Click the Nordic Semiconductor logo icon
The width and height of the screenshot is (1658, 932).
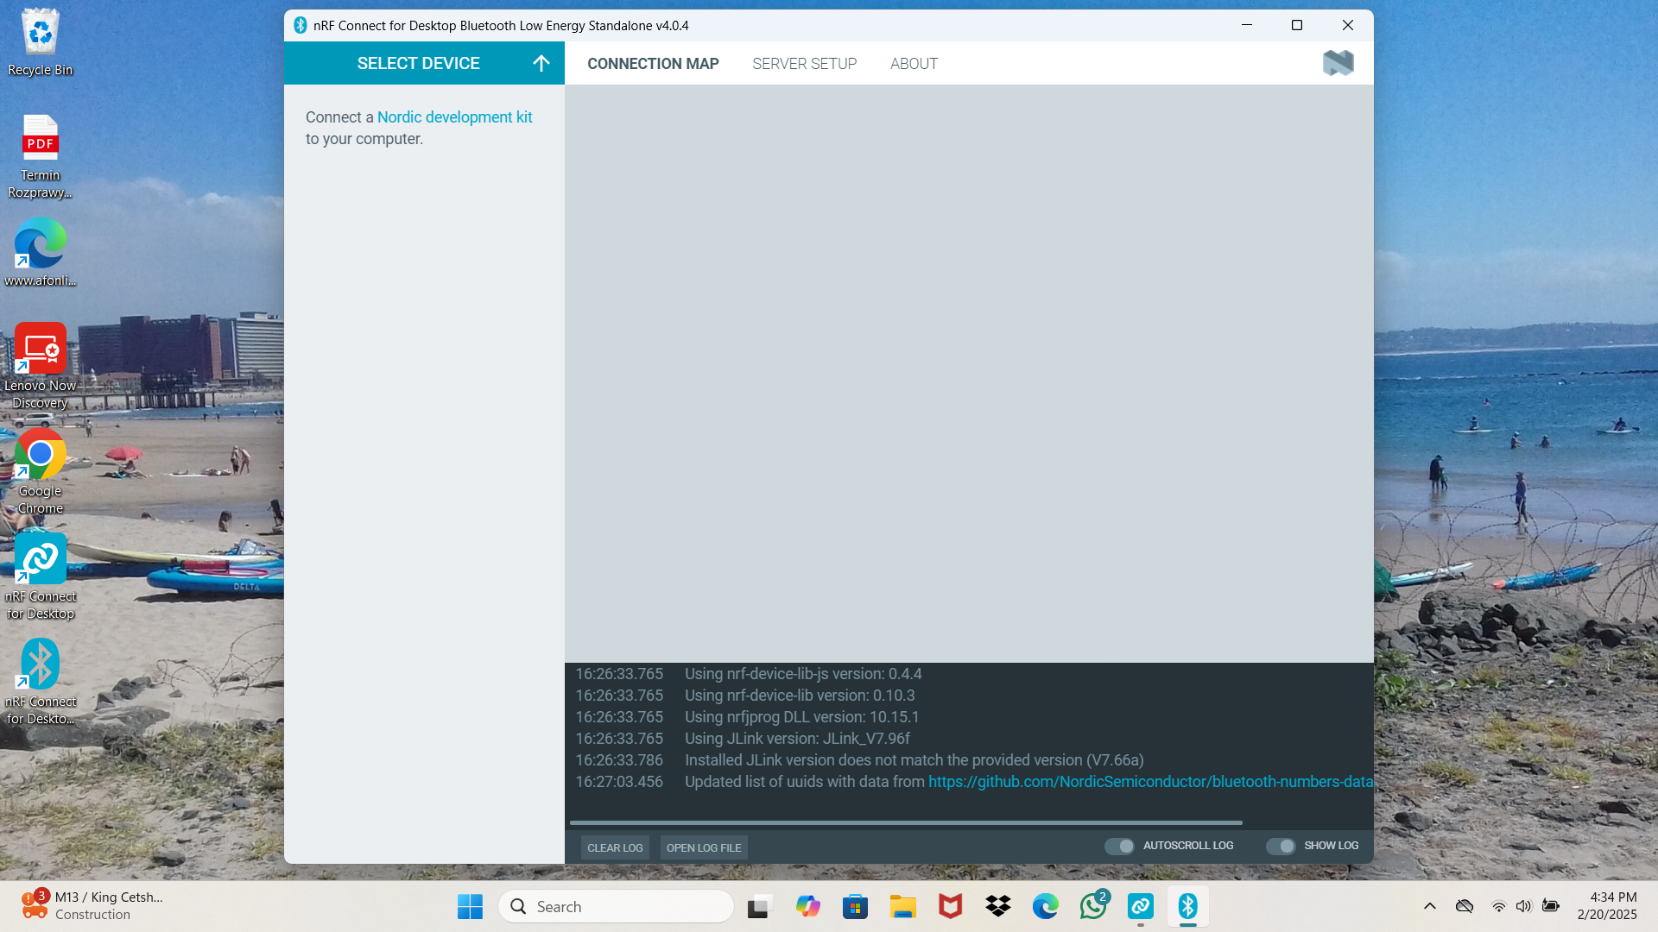tap(1338, 63)
